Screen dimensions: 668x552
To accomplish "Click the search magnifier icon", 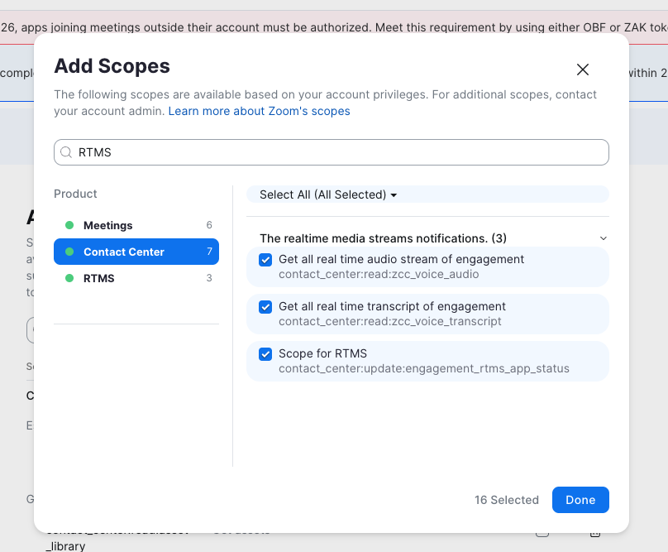I will (66, 152).
